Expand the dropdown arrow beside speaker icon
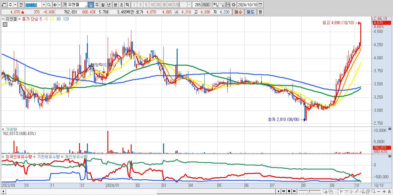Image resolution: width=393 pixels, height=195 pixels. point(60,5)
